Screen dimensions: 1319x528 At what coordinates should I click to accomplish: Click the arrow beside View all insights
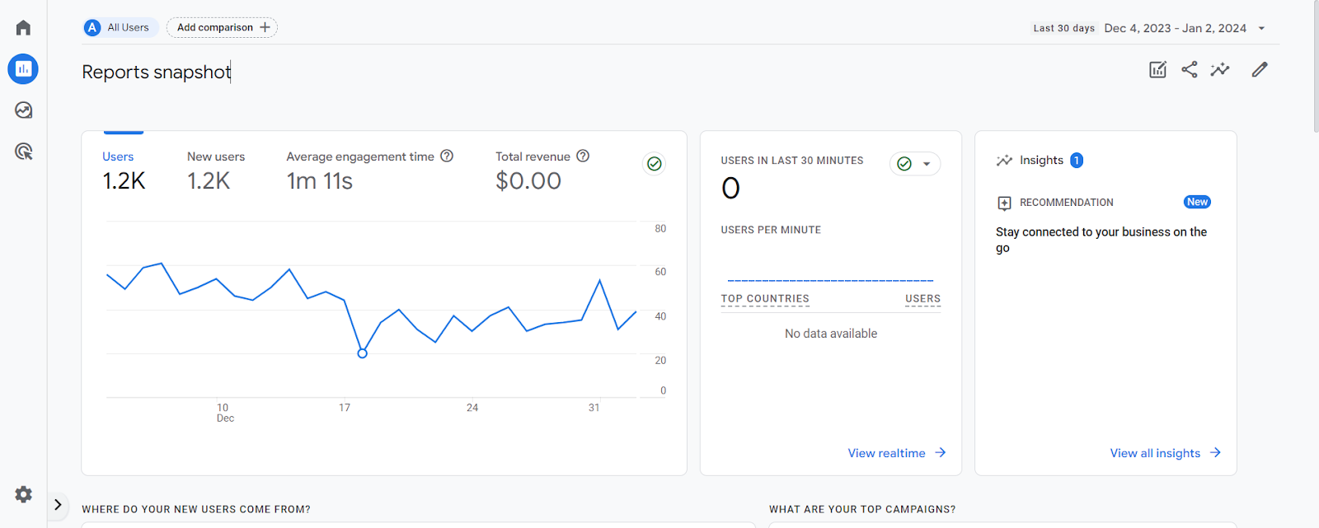[1215, 452]
